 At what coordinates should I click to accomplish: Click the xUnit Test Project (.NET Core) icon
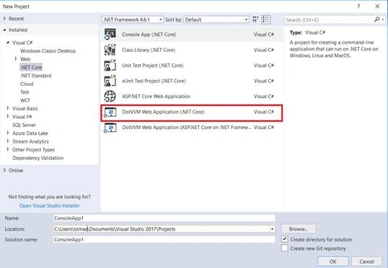(x=110, y=81)
